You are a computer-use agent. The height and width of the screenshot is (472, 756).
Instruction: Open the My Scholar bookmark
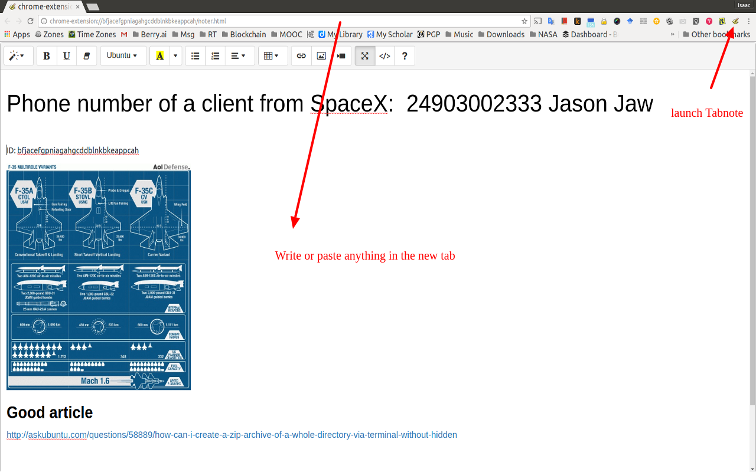390,34
